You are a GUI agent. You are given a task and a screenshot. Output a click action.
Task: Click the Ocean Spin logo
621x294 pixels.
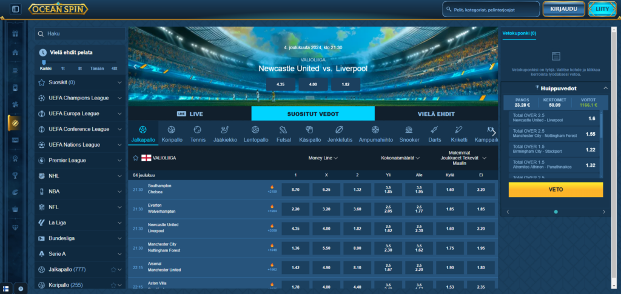(x=58, y=8)
